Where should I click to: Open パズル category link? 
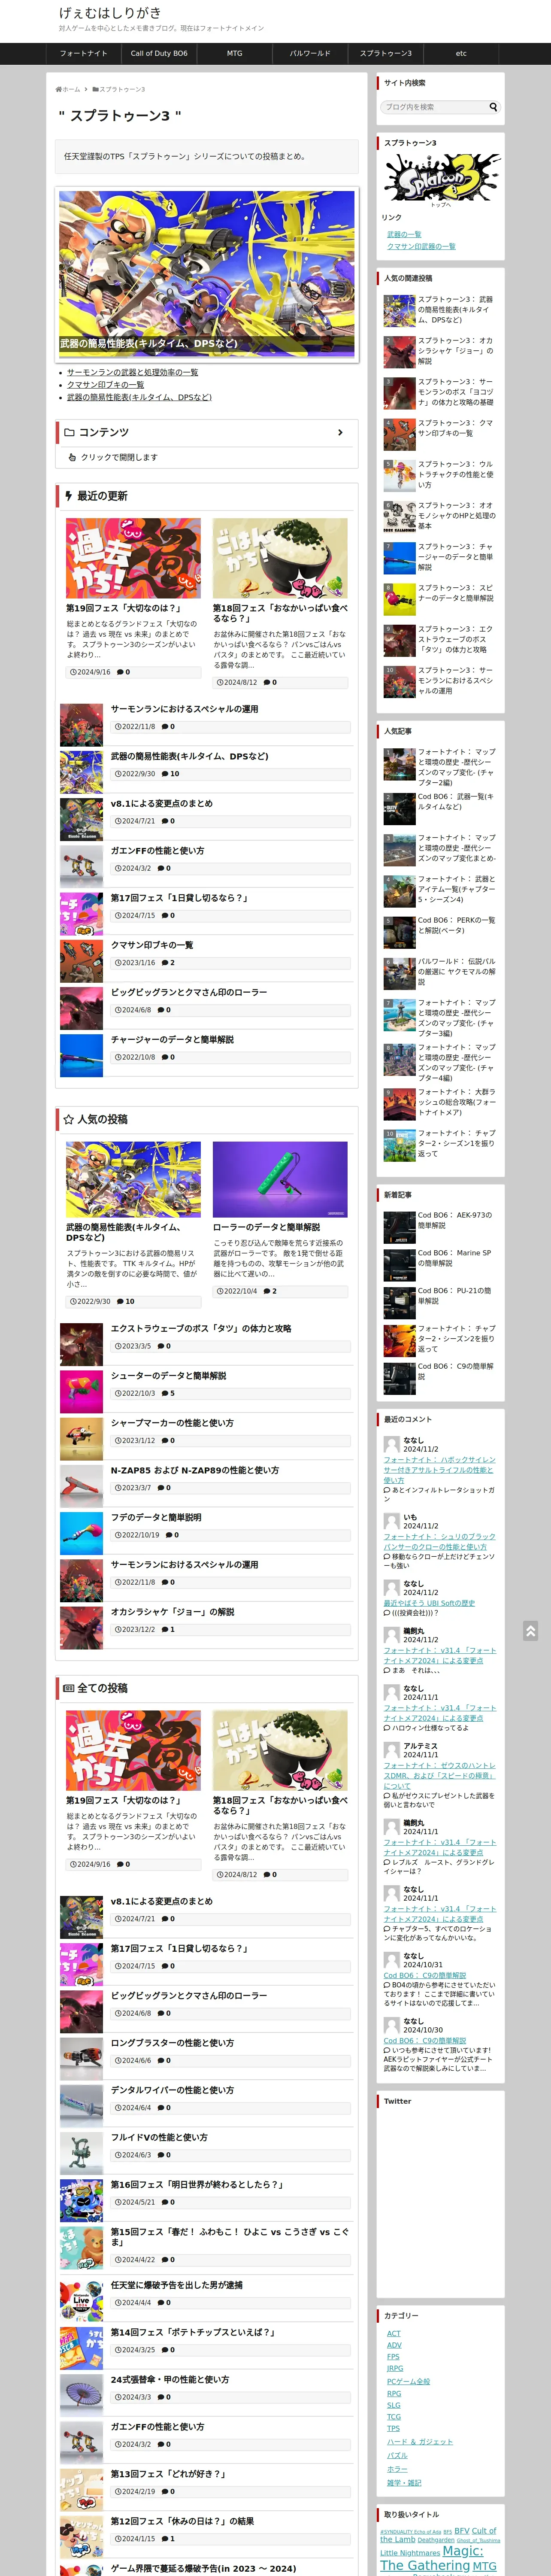pyautogui.click(x=397, y=2455)
